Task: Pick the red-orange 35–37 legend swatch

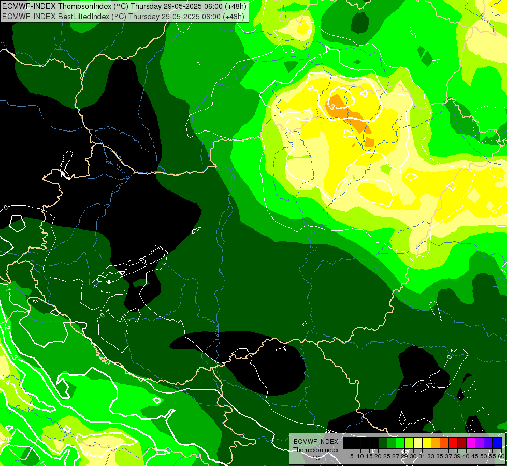Action: tap(444, 443)
